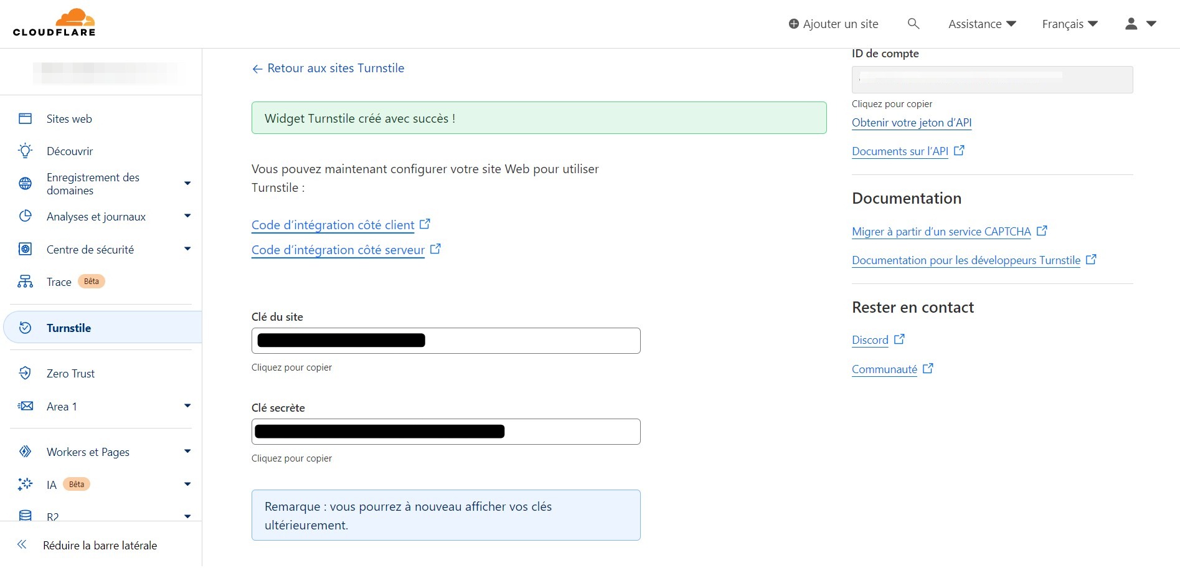1180x583 pixels.
Task: Click the Découvrir lightbulb icon
Action: pos(25,151)
